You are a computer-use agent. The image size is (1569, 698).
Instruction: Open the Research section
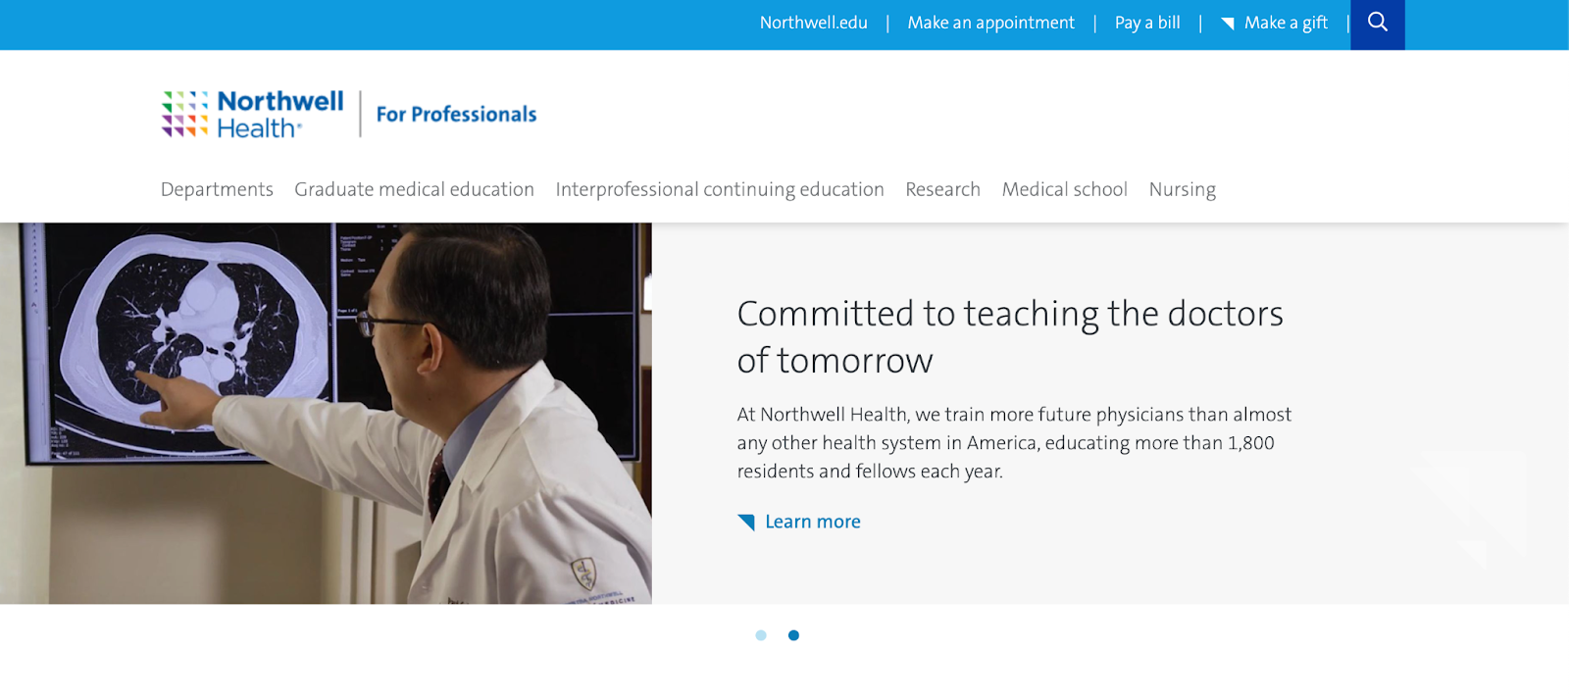point(942,189)
